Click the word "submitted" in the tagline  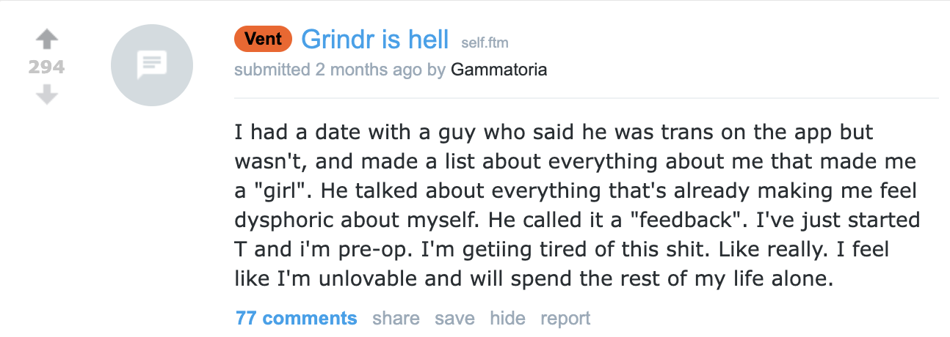(x=272, y=70)
